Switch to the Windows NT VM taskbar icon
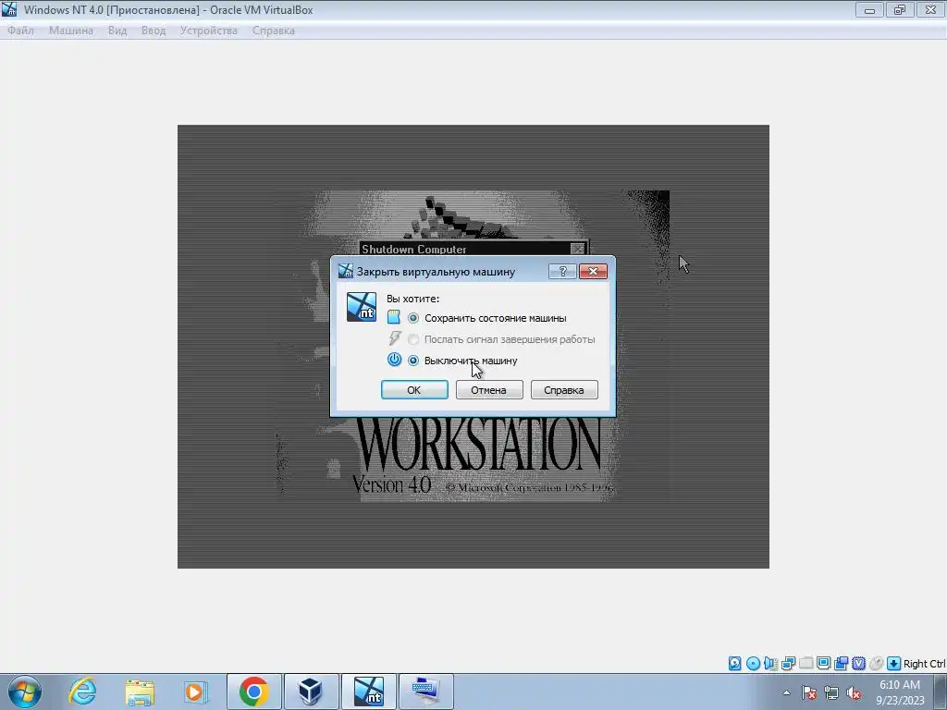 point(368,692)
